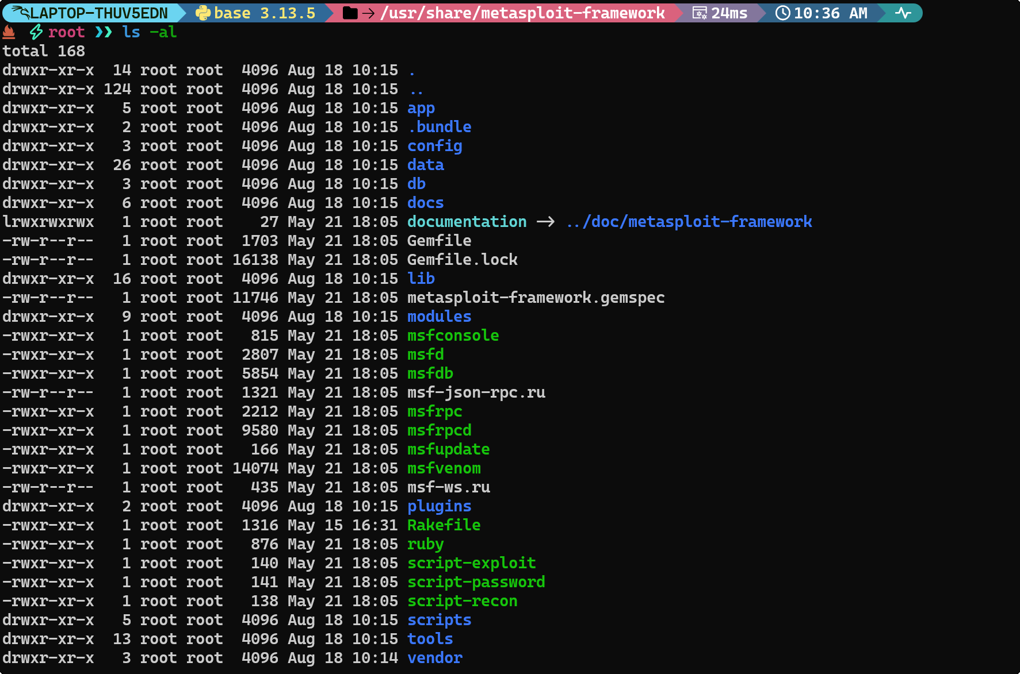Click the lightning bolt icon before root
Viewport: 1020px width, 674px height.
click(36, 32)
